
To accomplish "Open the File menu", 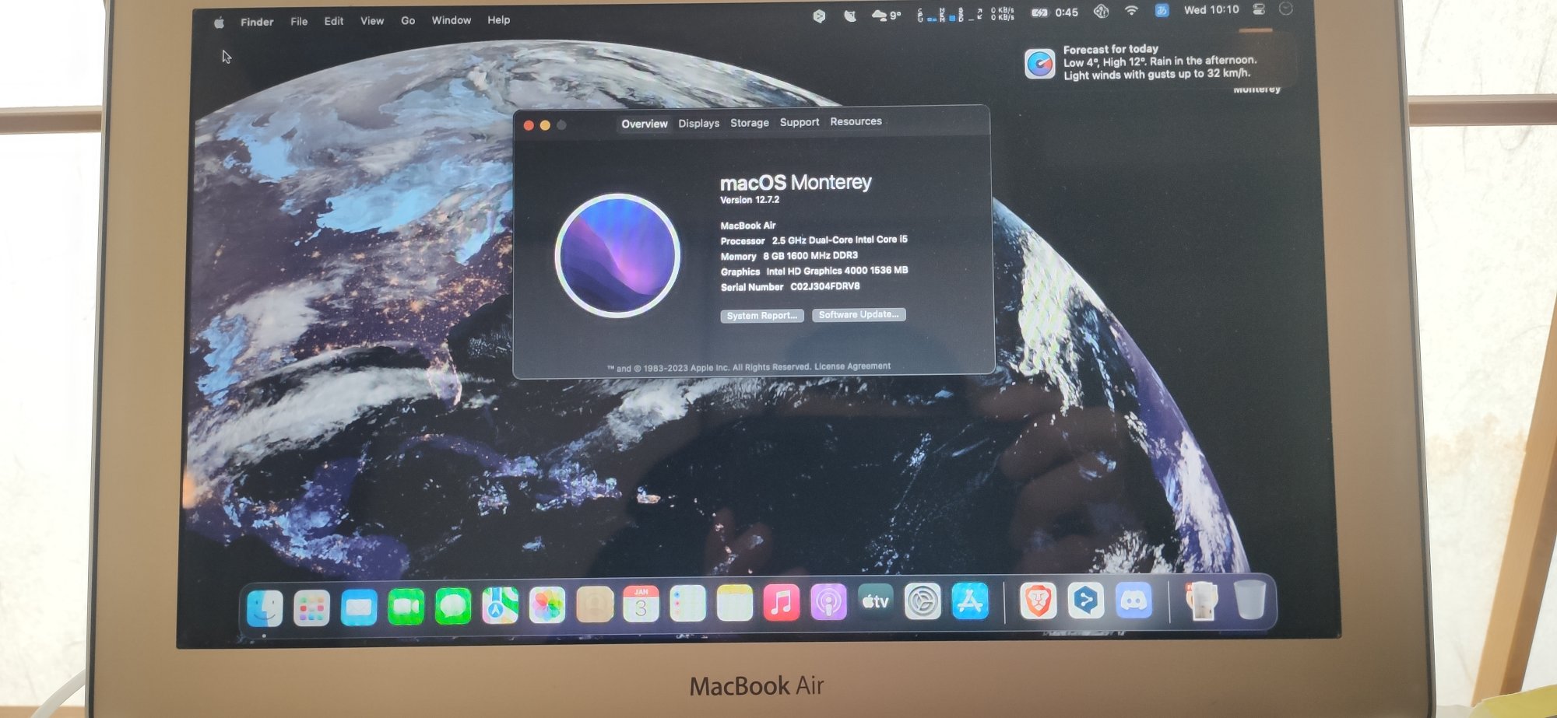I will (299, 22).
